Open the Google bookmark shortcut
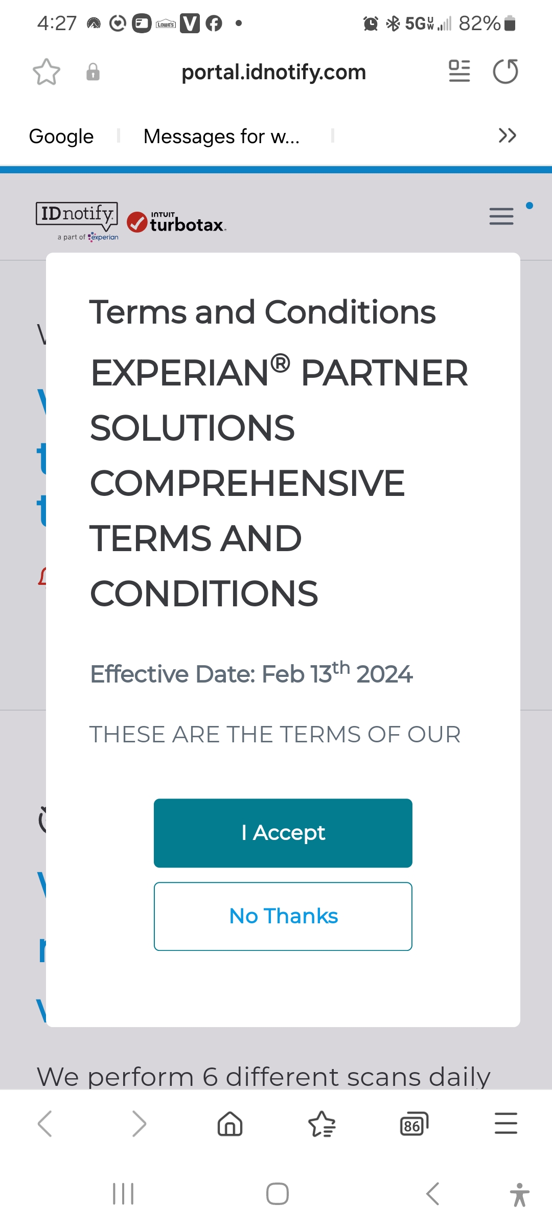Screen dimensions: 552x1227 point(61,135)
